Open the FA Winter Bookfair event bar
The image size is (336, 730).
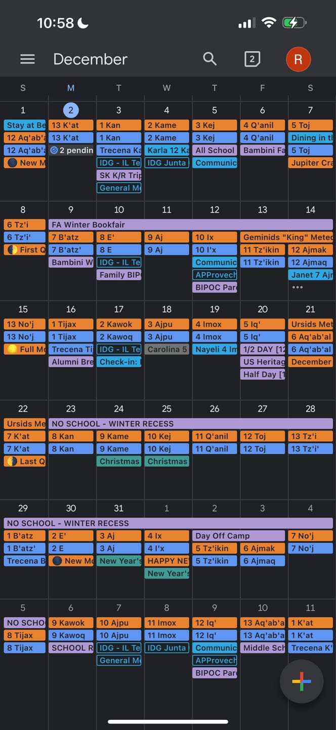[191, 225]
